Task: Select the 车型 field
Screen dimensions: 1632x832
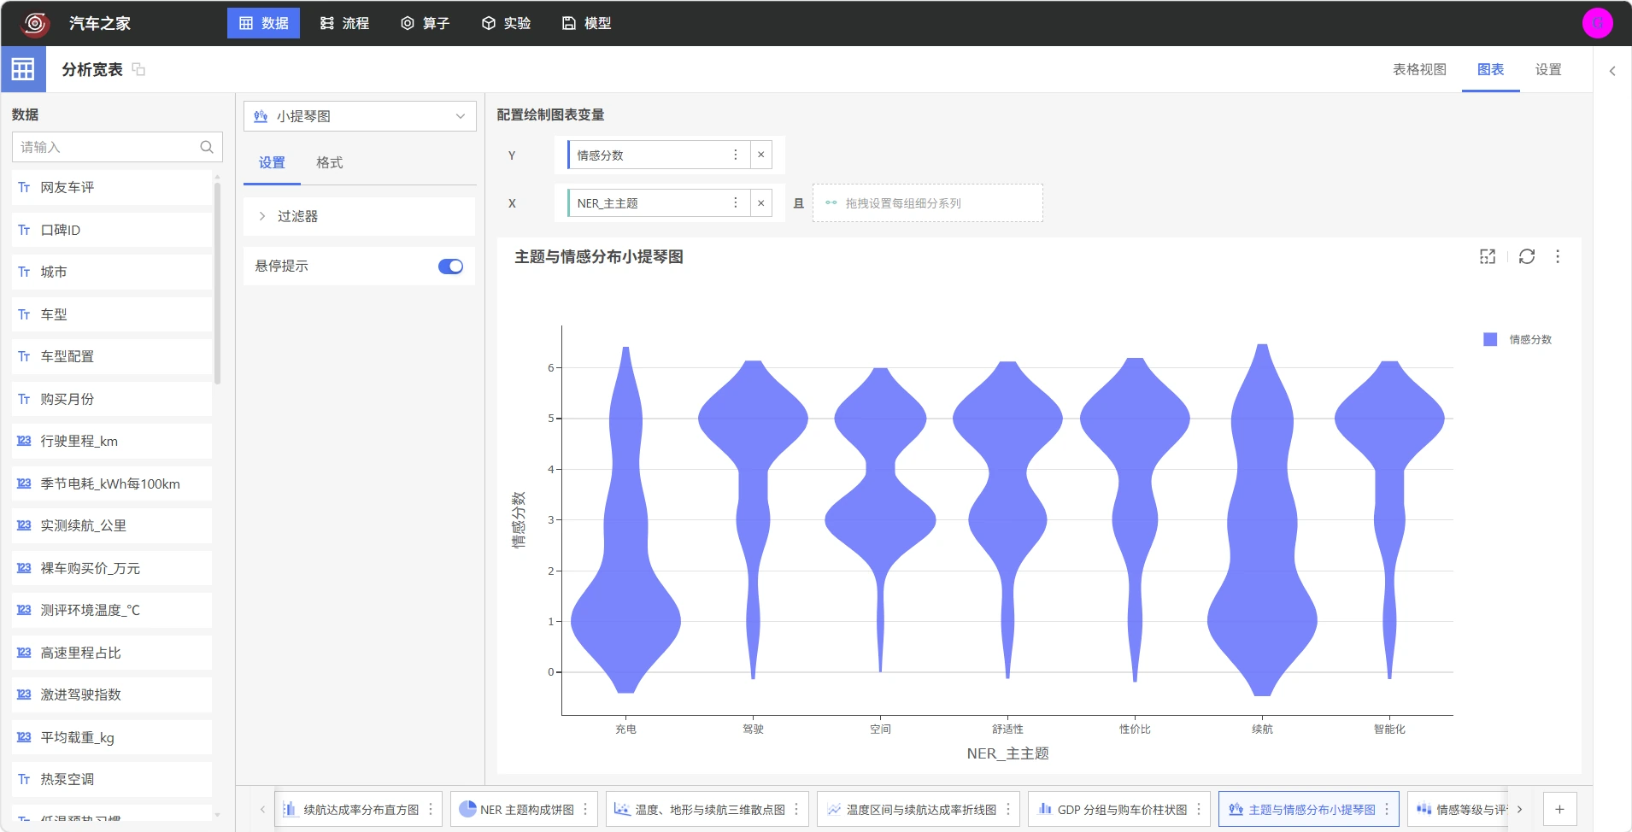Action: (x=112, y=314)
